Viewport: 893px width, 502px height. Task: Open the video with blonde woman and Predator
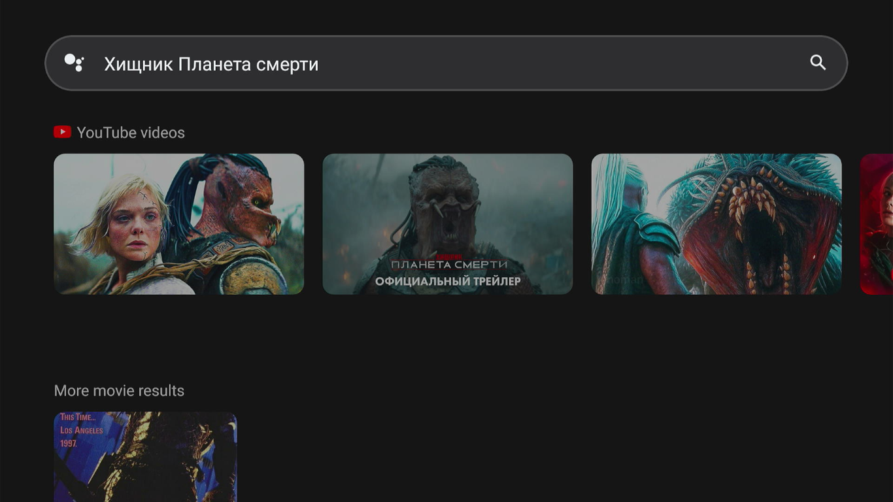[178, 224]
